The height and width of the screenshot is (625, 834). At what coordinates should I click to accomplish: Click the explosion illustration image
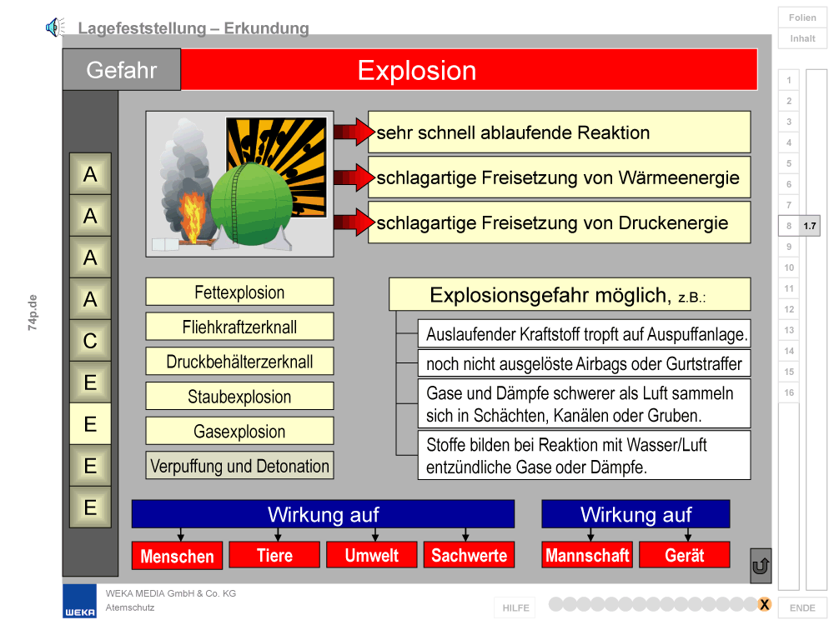click(x=240, y=184)
